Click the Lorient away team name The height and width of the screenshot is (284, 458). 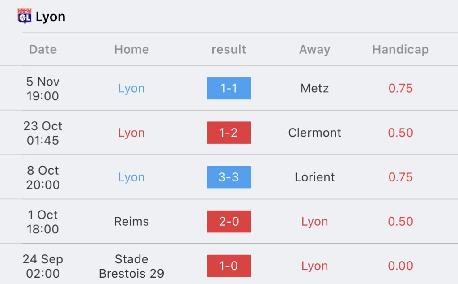[314, 177]
